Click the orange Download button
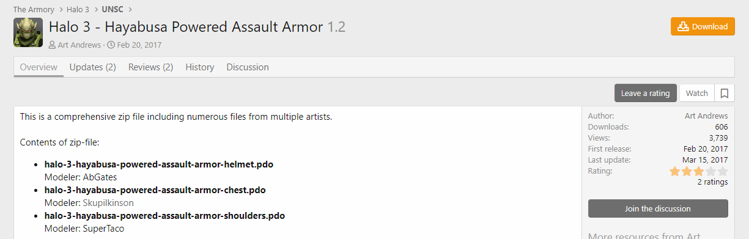749x239 pixels. pyautogui.click(x=703, y=27)
